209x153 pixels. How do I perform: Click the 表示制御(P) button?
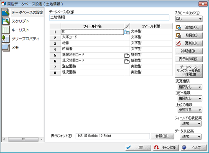(189, 59)
